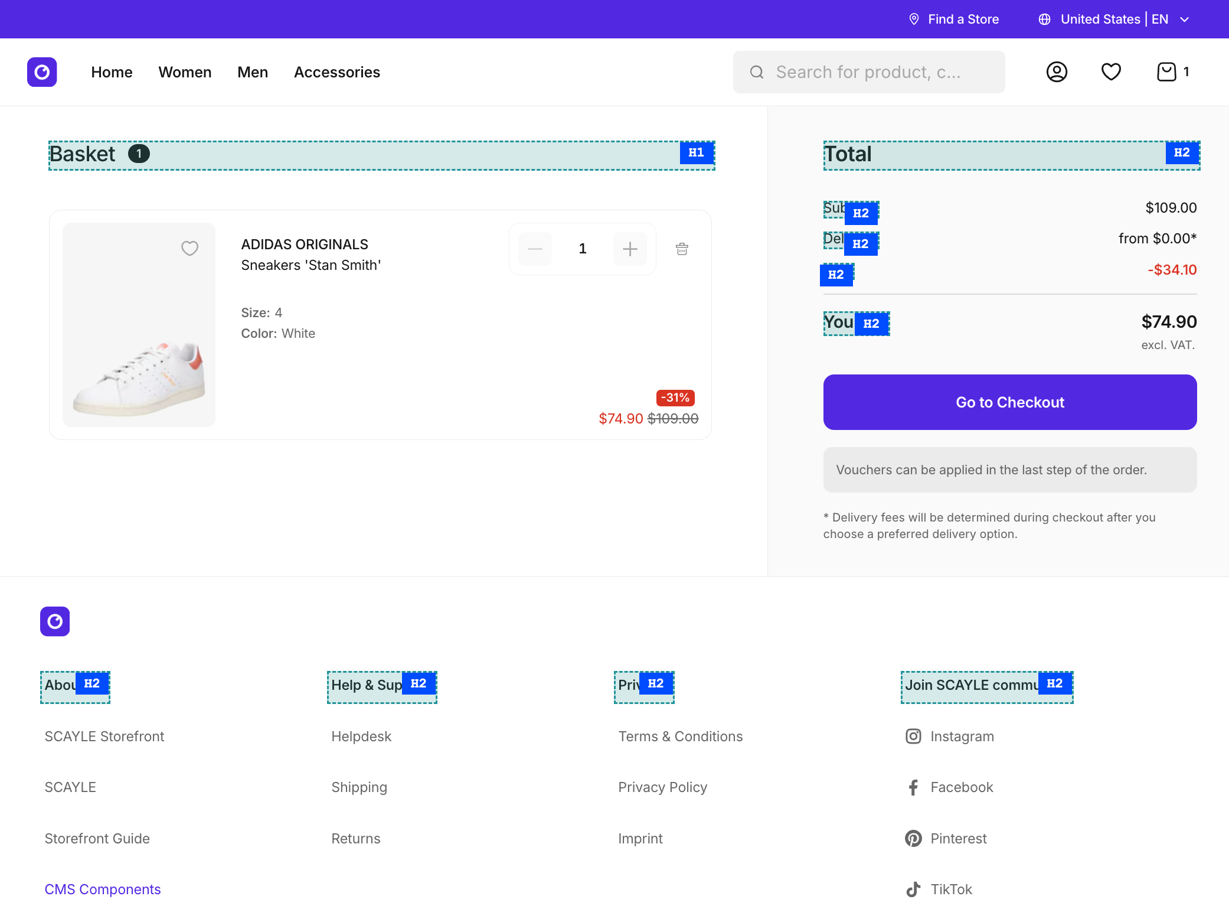Open the wishlist heart in header
Screen dimensions: 1229x919
[1111, 72]
